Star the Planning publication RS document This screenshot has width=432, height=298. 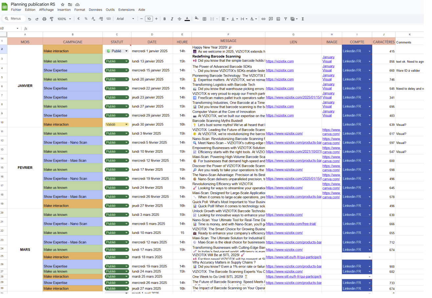[x=63, y=5]
